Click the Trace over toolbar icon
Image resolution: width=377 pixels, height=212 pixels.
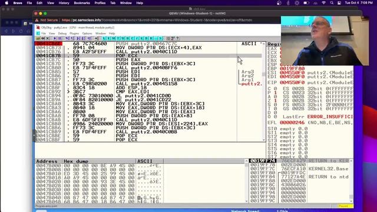[82, 38]
